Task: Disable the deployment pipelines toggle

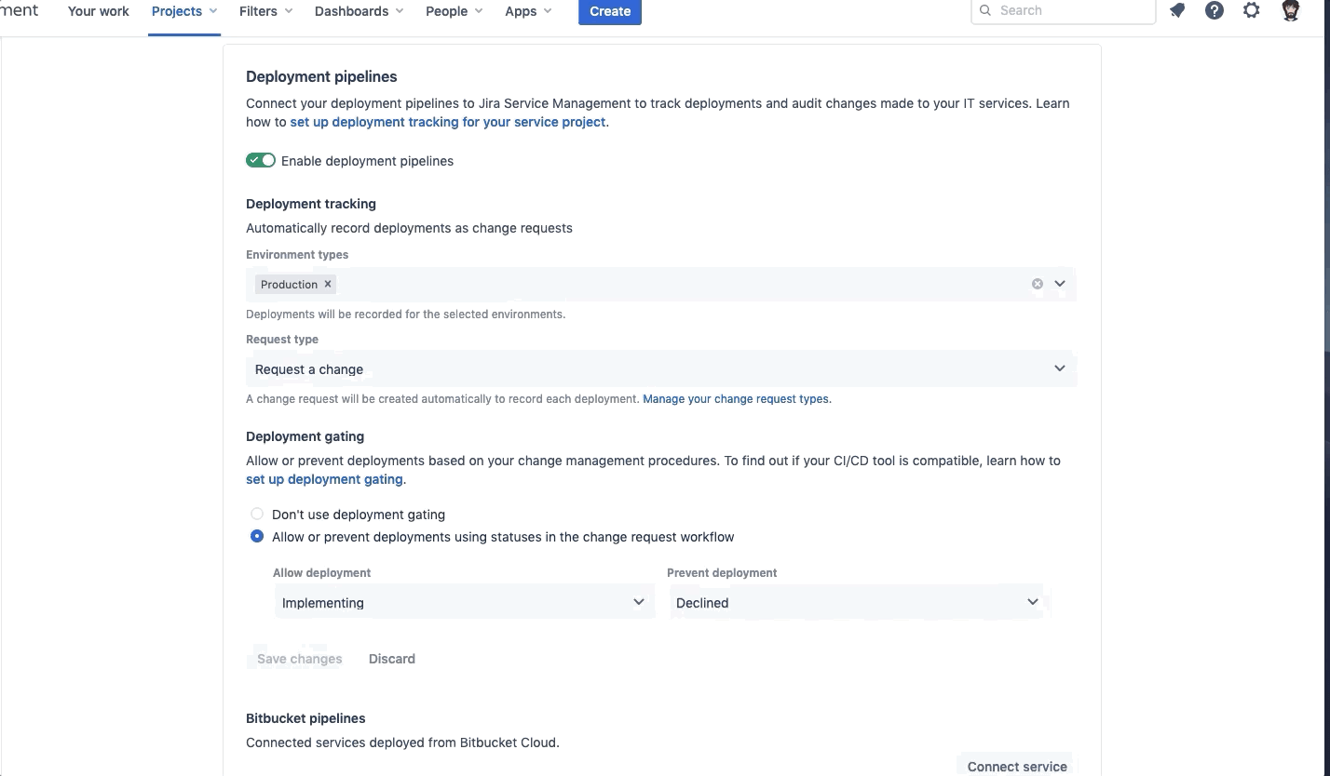Action: pyautogui.click(x=261, y=161)
